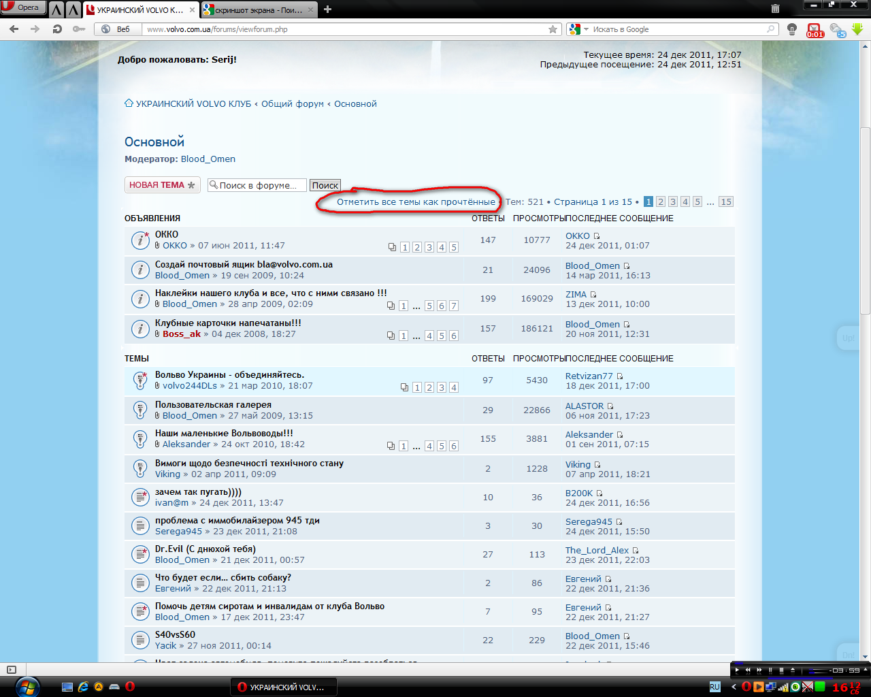Toggle the RU language indicator in taskbar
871x697 pixels.
[714, 687]
